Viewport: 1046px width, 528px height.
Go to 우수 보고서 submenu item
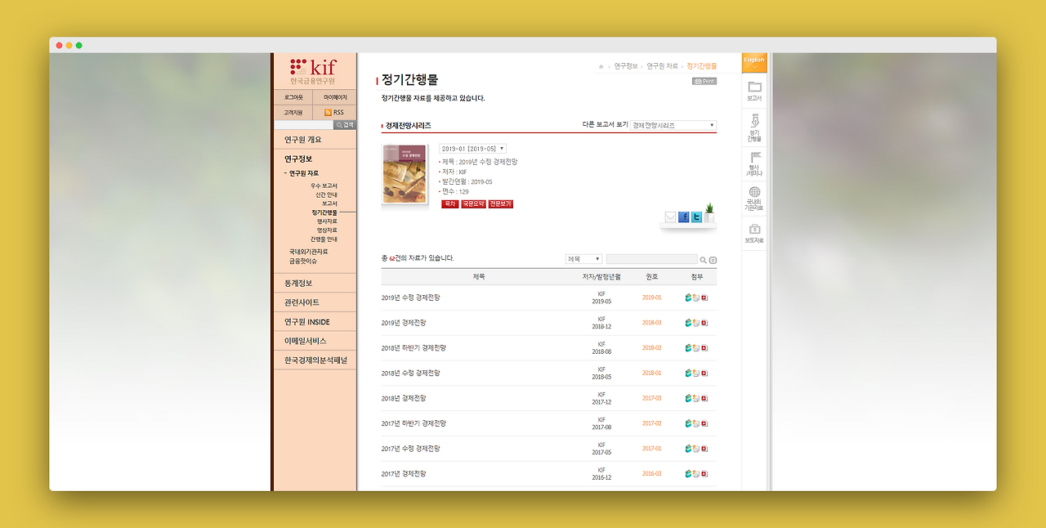(324, 186)
